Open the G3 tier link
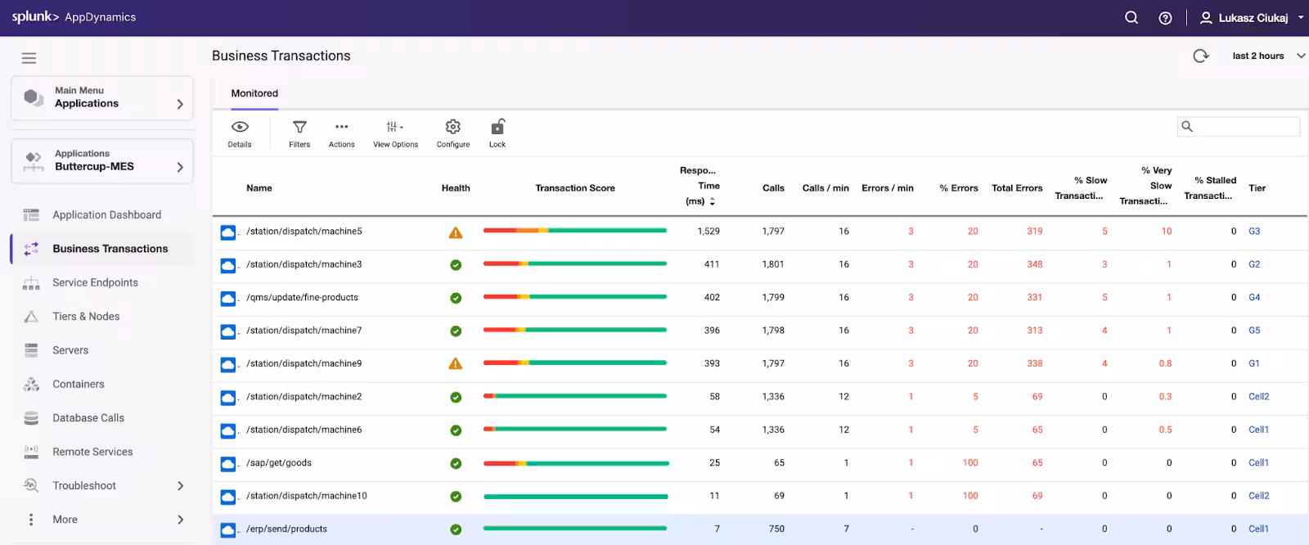Image resolution: width=1309 pixels, height=545 pixels. tap(1254, 232)
